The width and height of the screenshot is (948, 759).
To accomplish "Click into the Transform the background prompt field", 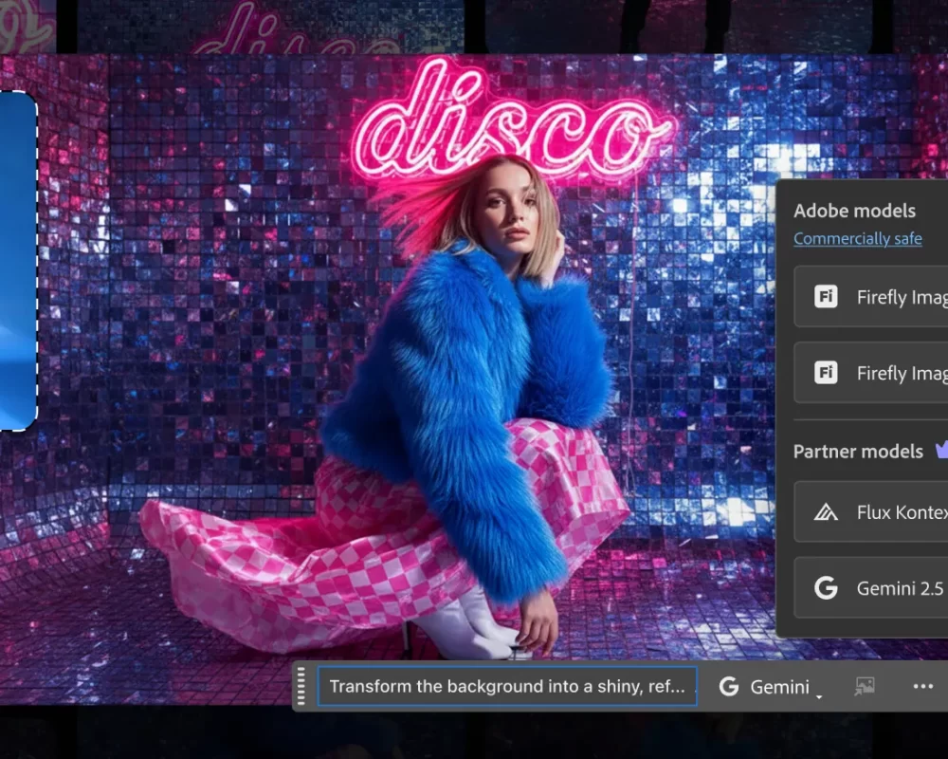I will coord(506,687).
